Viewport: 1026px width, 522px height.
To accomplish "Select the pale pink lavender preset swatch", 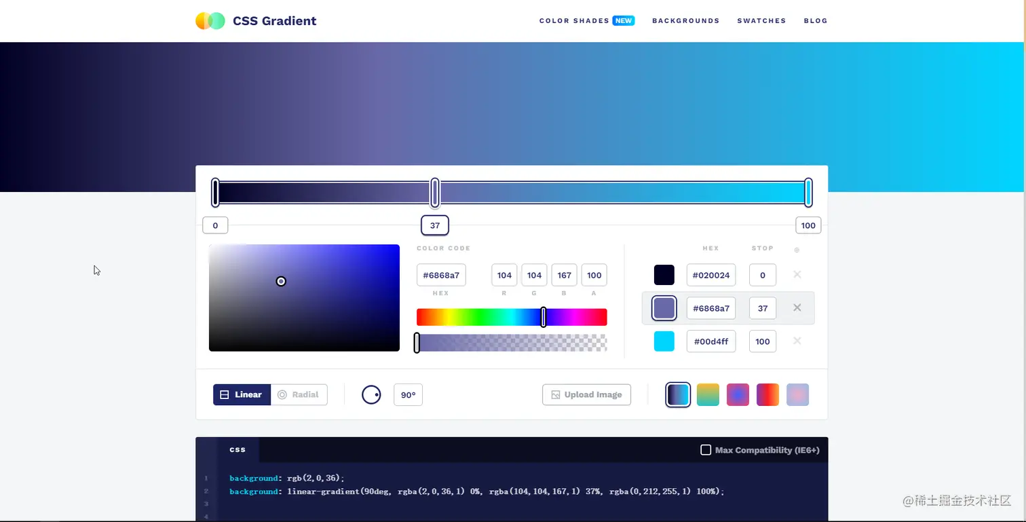I will pos(798,395).
